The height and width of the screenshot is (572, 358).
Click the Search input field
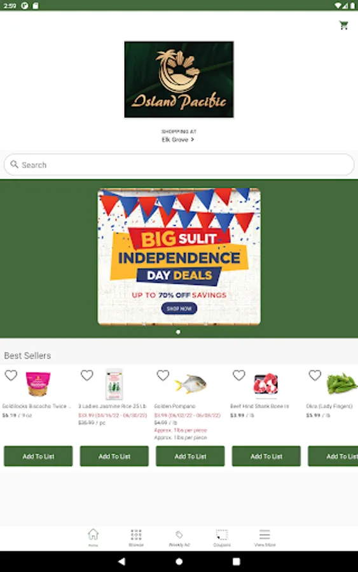click(x=179, y=165)
